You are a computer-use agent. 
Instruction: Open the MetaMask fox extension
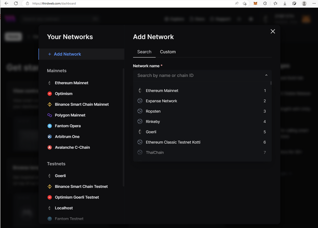(x=255, y=4)
